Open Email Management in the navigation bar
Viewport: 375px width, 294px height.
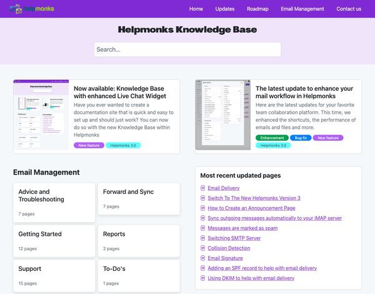(x=302, y=9)
